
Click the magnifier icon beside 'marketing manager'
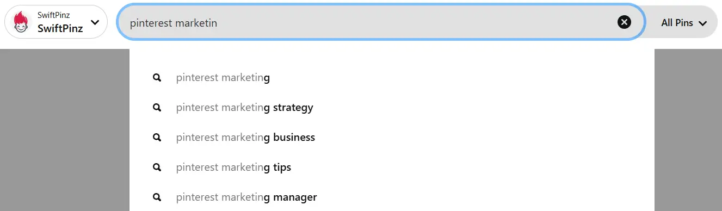coord(157,197)
